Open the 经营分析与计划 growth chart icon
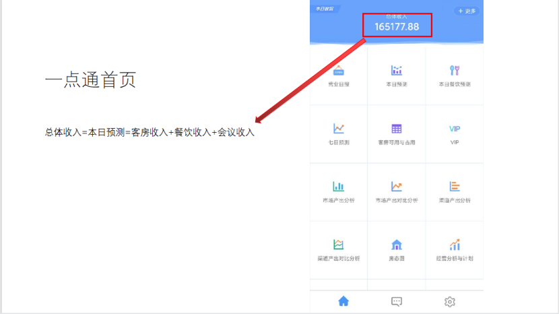This screenshot has height=314, width=559. tap(455, 245)
